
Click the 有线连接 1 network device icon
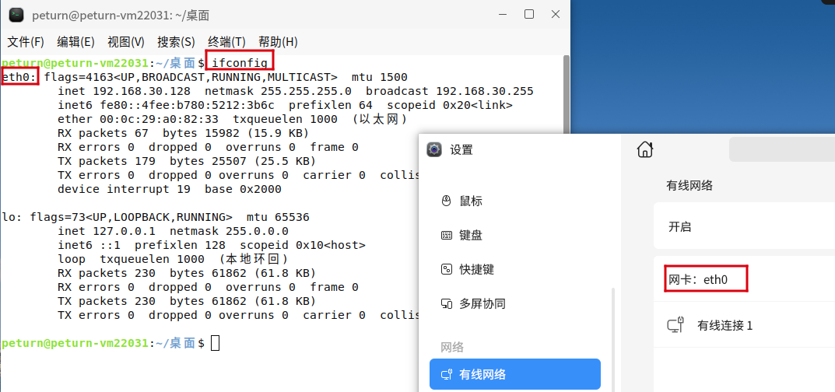(675, 325)
